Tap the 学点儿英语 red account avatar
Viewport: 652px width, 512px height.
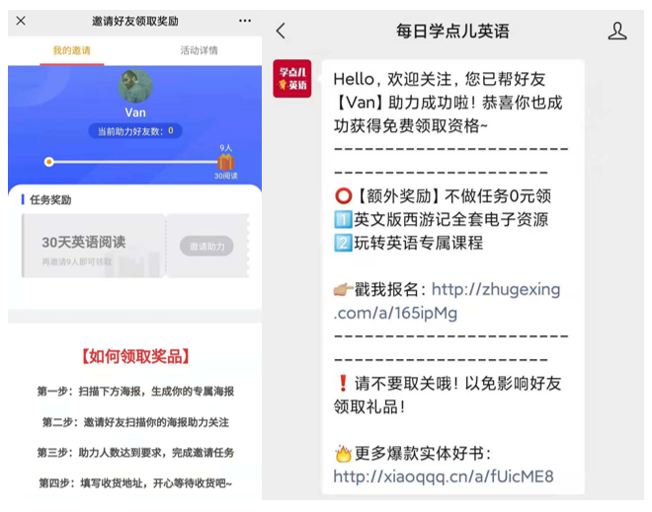[x=291, y=79]
